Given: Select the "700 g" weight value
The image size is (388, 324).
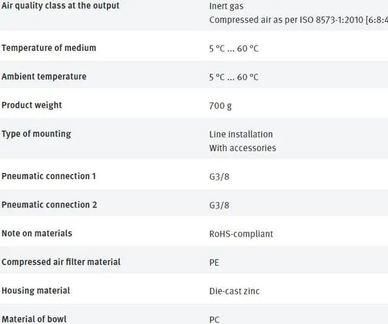Looking at the screenshot, I should pyautogui.click(x=220, y=106).
